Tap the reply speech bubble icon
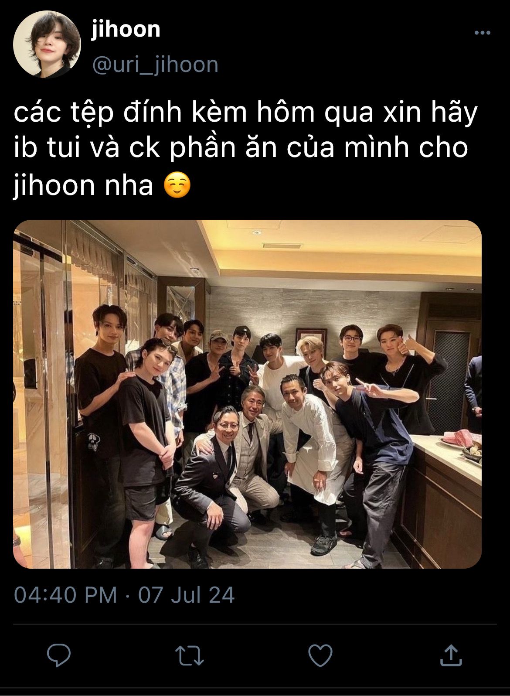 (x=59, y=655)
